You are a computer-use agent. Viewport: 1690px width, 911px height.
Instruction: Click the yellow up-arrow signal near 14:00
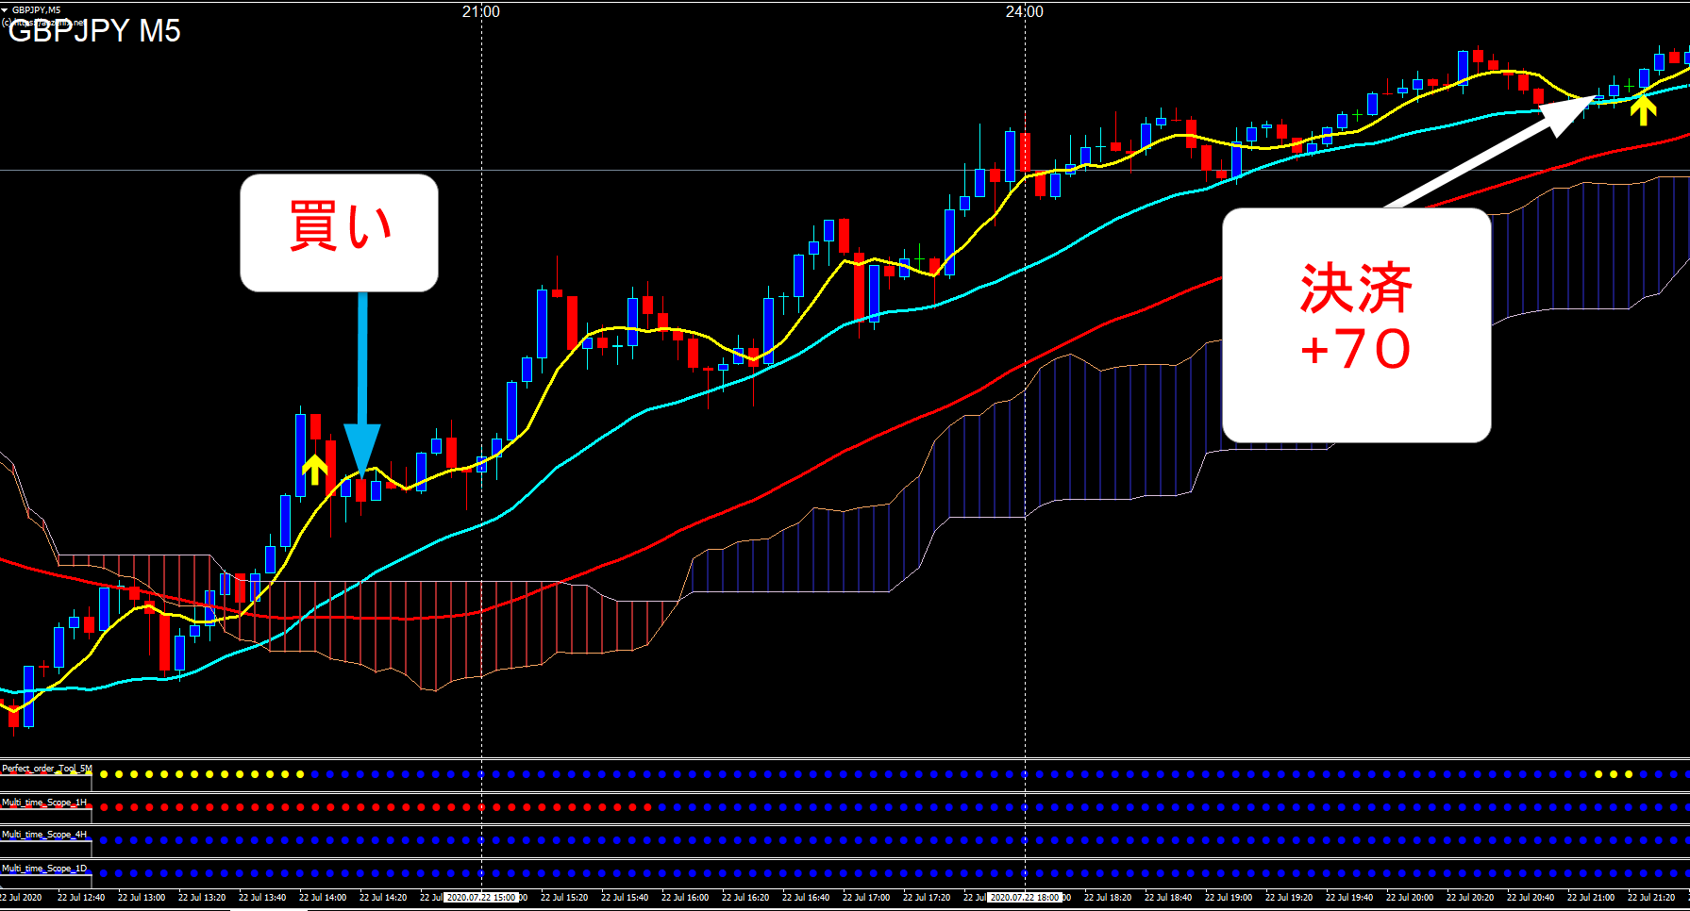pyautogui.click(x=314, y=469)
